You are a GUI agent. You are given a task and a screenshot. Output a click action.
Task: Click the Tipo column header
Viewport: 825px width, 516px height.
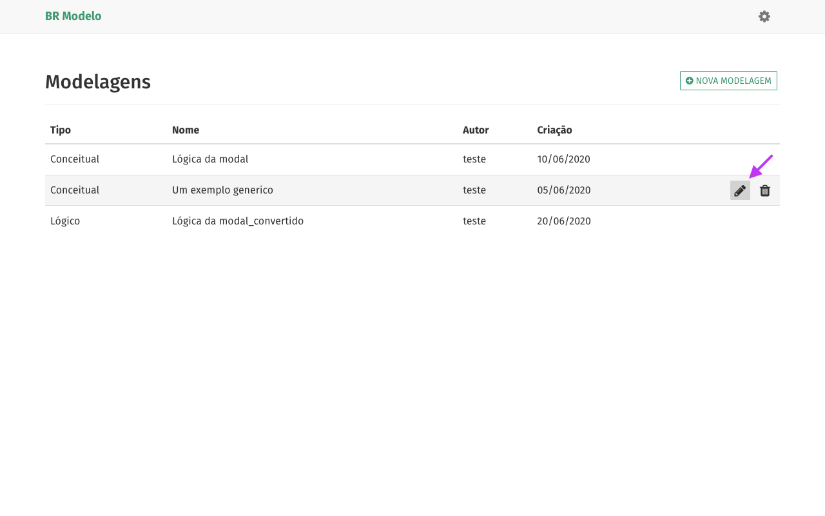[61, 130]
